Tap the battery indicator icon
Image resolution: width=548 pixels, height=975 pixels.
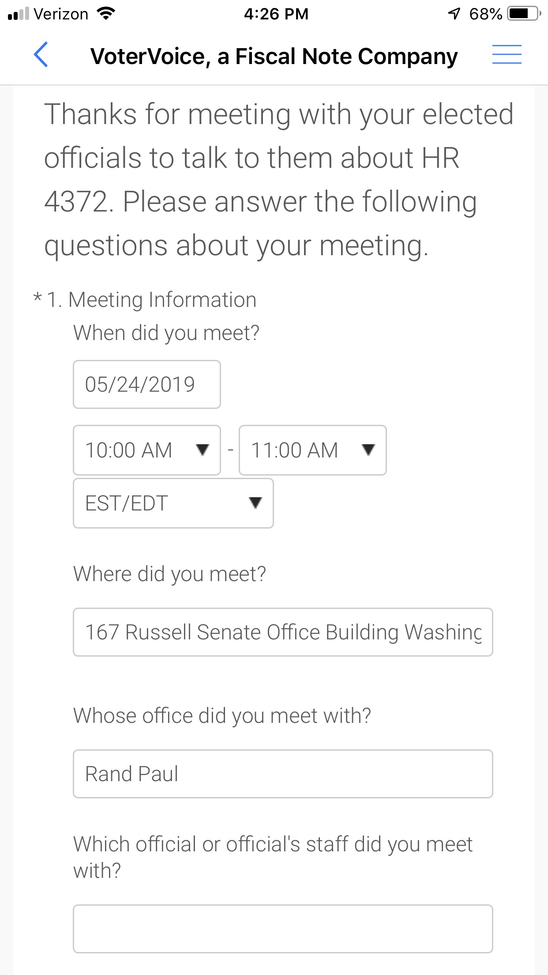point(524,14)
